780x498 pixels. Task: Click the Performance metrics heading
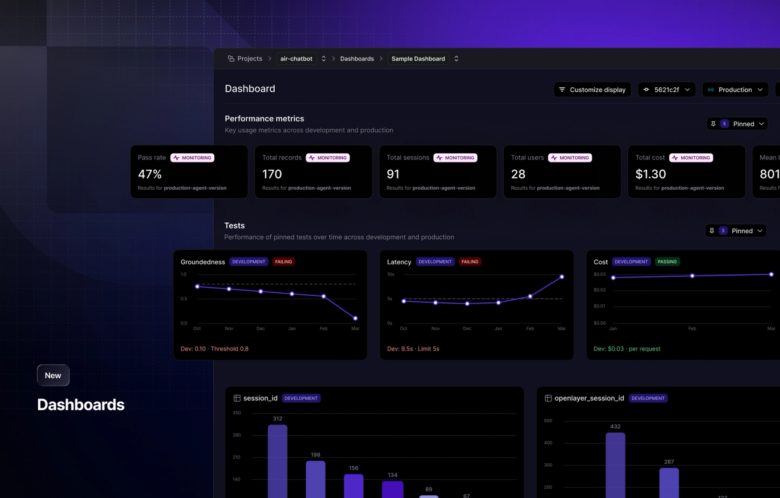(264, 118)
